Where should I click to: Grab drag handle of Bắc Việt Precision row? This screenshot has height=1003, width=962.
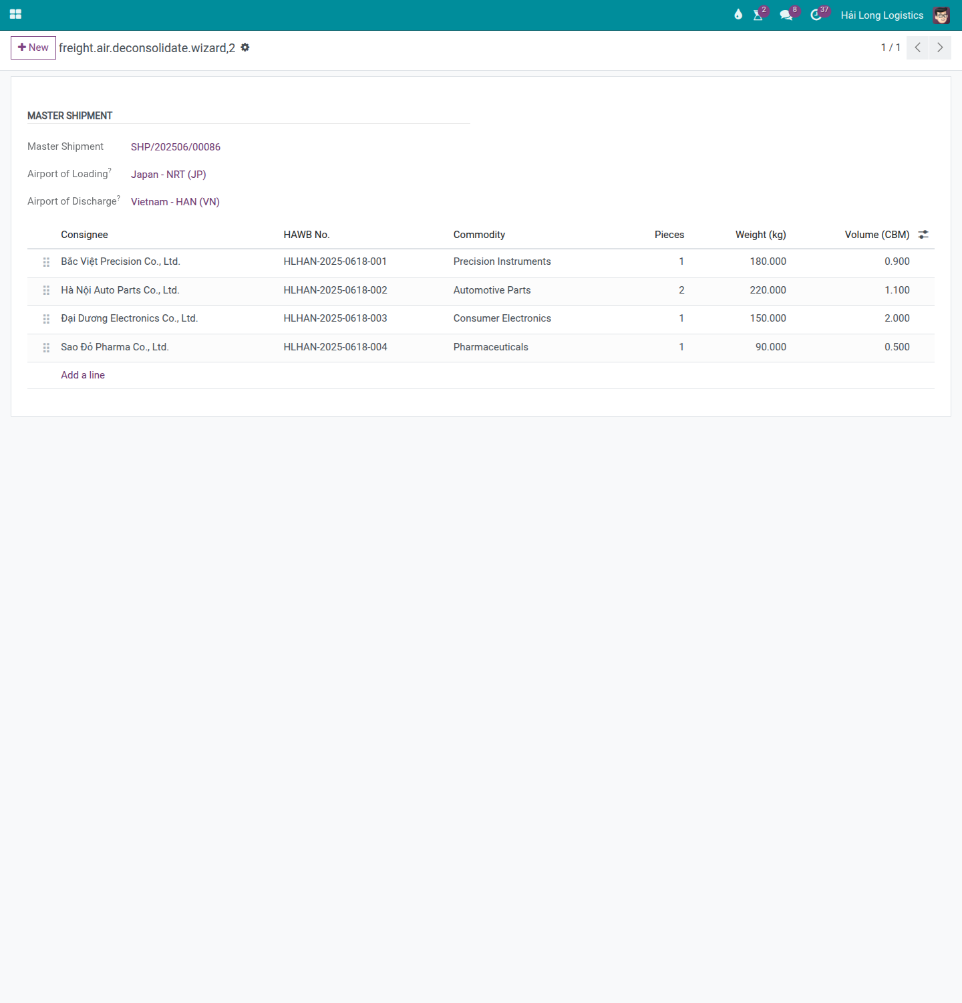pyautogui.click(x=46, y=262)
